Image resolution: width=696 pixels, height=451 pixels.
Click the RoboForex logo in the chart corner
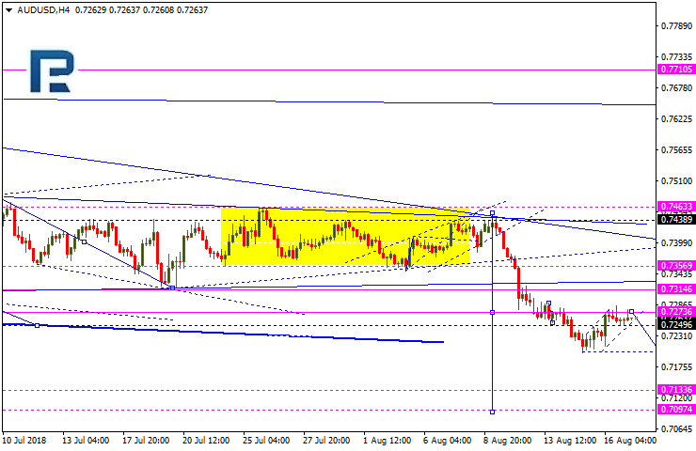[x=50, y=70]
